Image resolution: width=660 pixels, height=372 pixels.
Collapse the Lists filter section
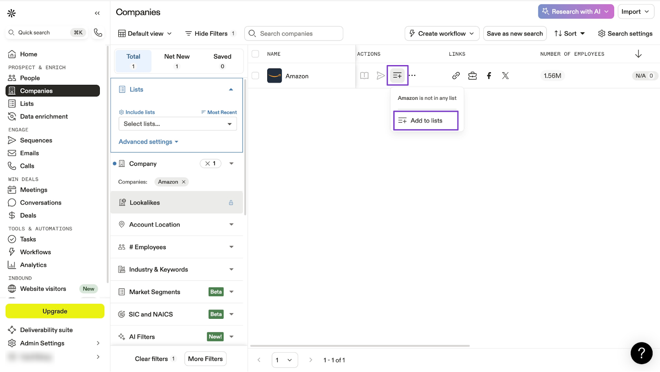pyautogui.click(x=231, y=90)
